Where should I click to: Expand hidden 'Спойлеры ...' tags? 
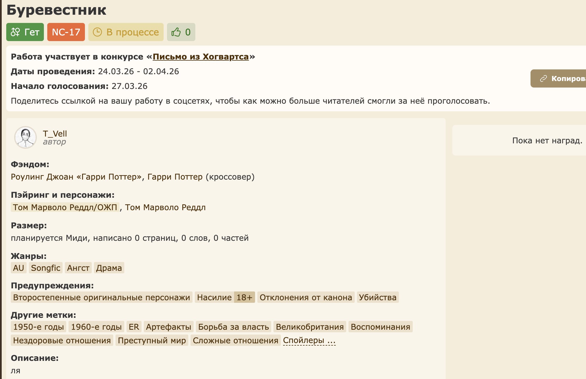309,340
